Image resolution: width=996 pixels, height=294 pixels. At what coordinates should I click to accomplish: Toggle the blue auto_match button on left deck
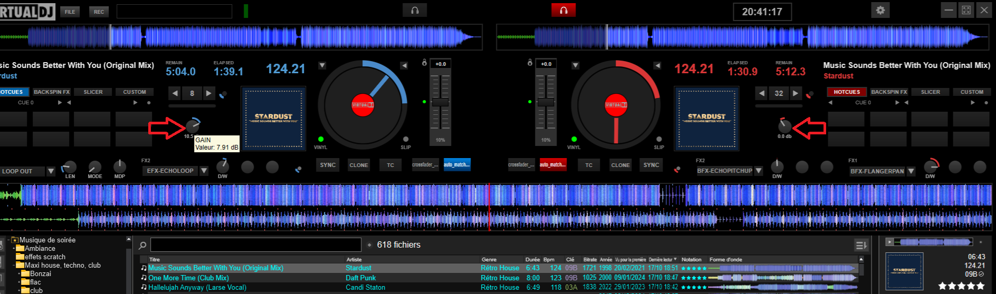click(456, 165)
